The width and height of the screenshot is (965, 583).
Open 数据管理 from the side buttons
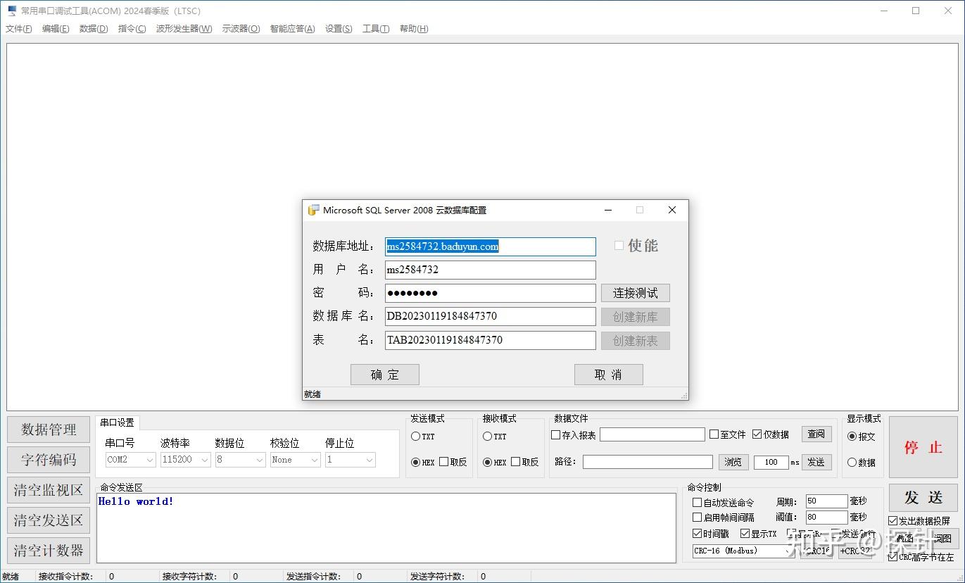tap(49, 430)
